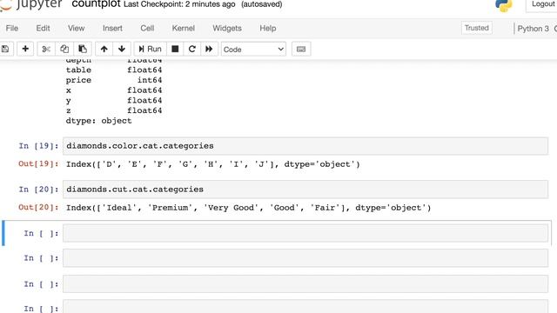Click the Trusted notebook indicator
The image size is (557, 313).
point(476,28)
